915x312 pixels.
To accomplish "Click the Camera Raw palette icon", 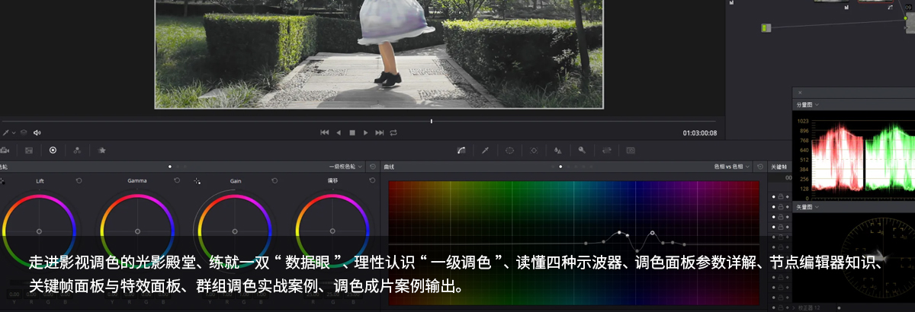I will pyautogui.click(x=5, y=151).
